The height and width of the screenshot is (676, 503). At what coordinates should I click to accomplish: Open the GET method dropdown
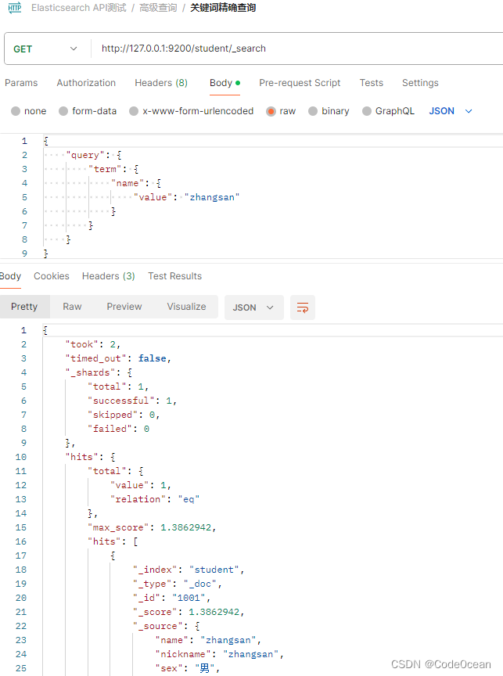click(x=45, y=49)
